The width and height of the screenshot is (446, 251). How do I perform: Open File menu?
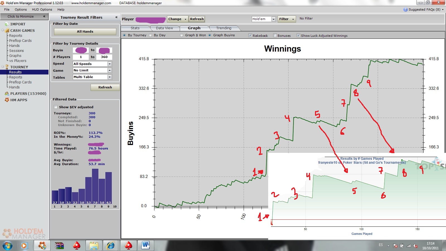7,9
